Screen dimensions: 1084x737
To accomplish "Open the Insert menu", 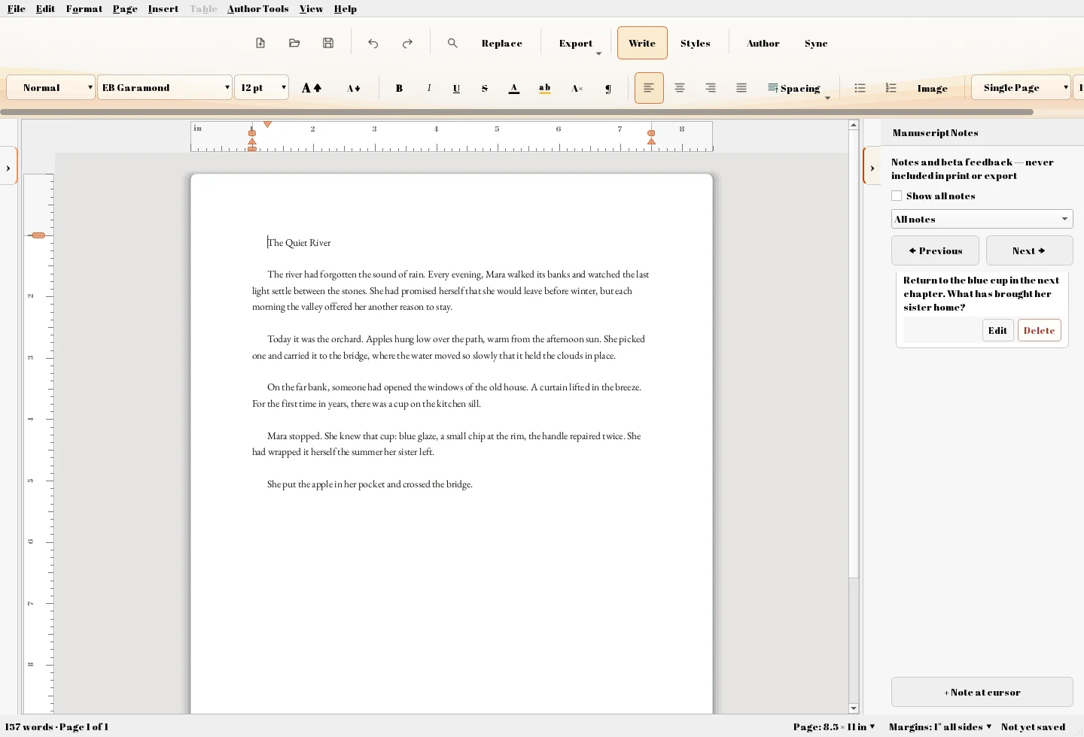I will tap(163, 9).
